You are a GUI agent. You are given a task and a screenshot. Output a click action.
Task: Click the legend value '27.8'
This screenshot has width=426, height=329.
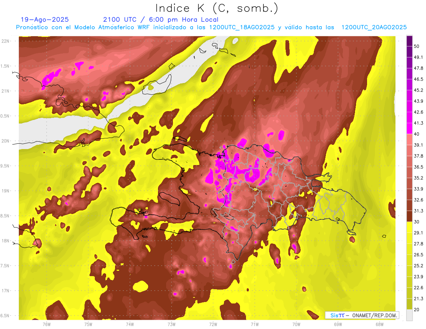(419, 244)
